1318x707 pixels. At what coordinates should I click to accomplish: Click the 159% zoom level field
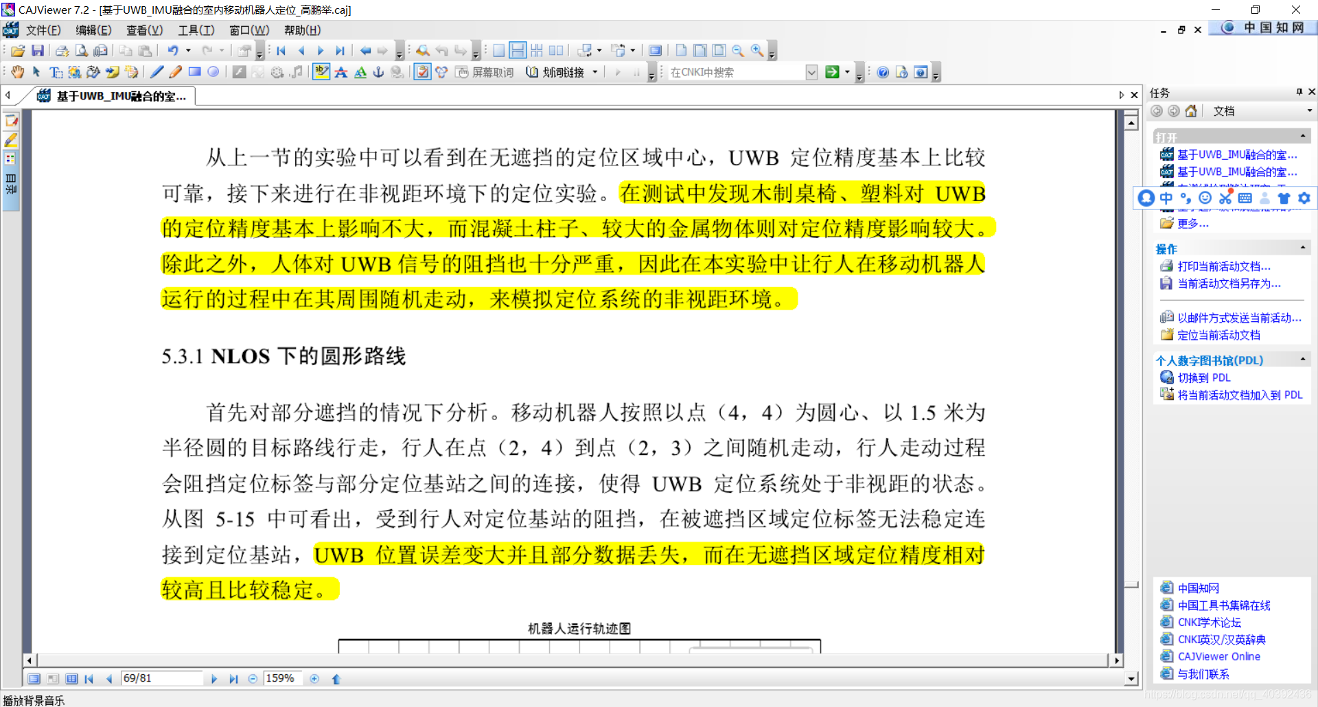(x=284, y=679)
